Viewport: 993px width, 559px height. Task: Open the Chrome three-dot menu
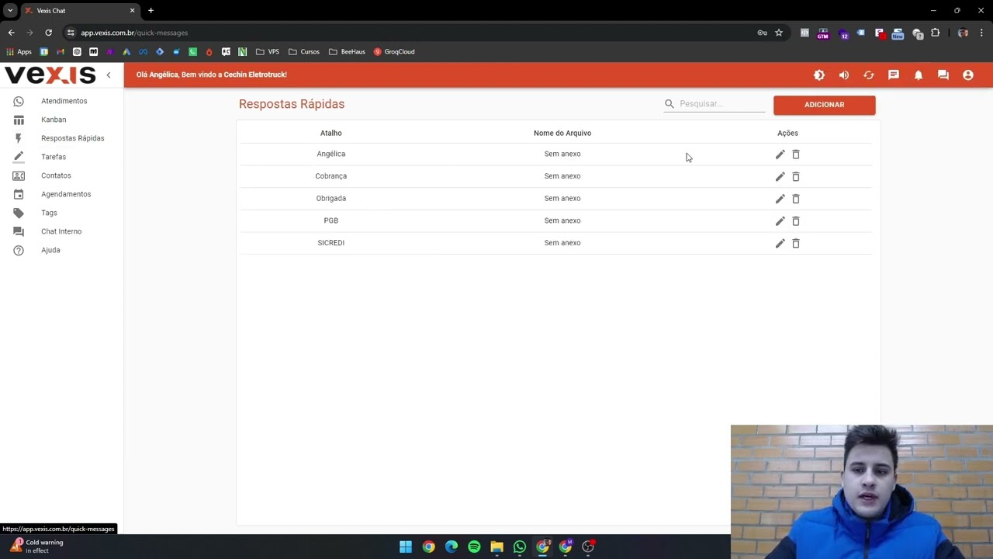tap(981, 33)
